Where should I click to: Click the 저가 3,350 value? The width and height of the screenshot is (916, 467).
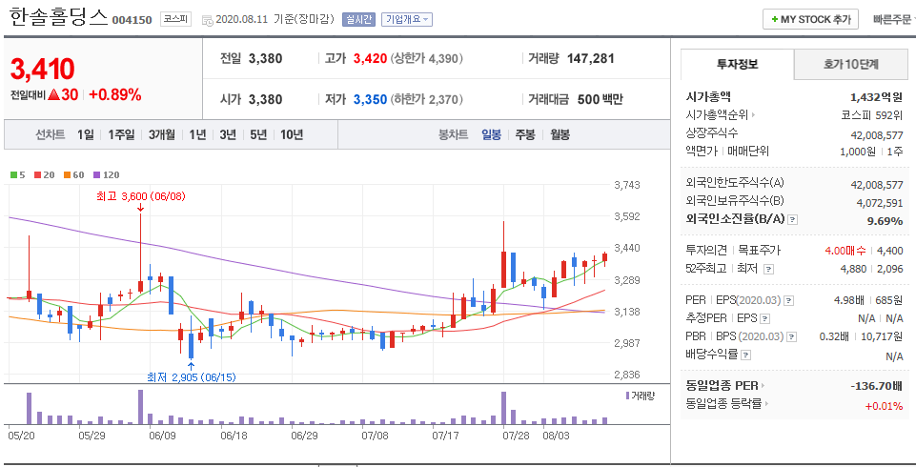[371, 100]
